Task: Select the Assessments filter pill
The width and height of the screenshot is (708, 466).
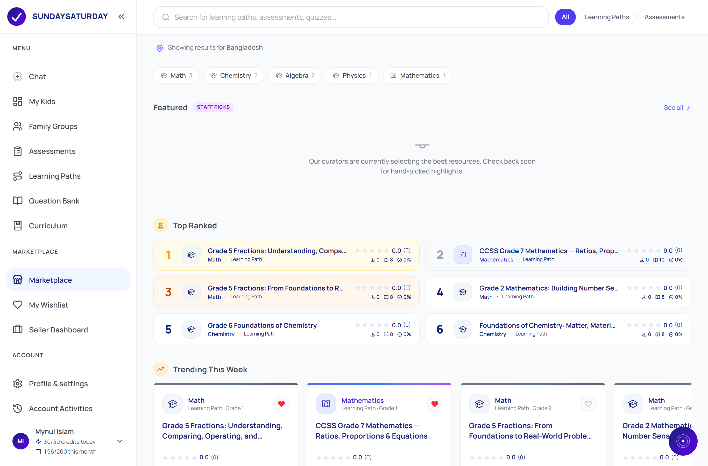Action: click(x=664, y=17)
